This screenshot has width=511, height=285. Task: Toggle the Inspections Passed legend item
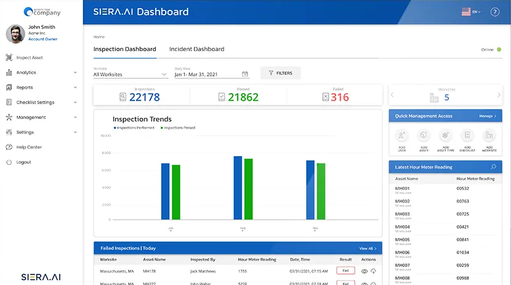(178, 128)
